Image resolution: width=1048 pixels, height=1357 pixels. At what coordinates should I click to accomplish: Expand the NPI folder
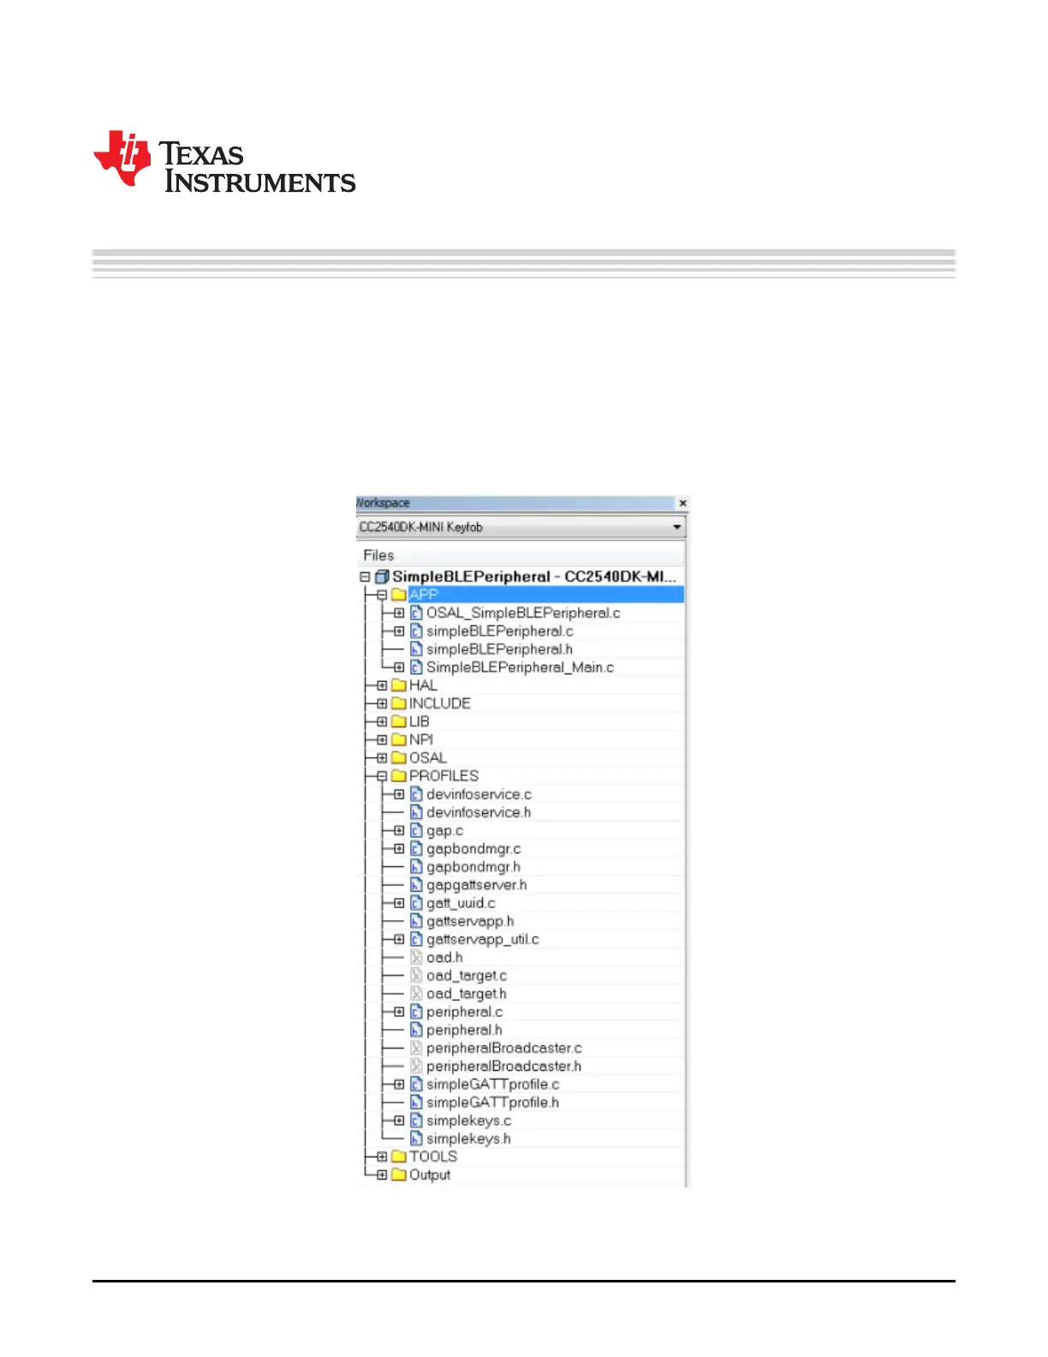(382, 739)
